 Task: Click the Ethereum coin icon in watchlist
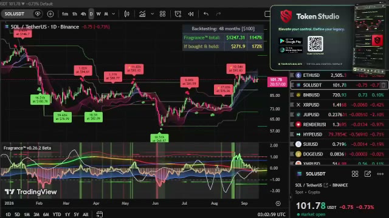tap(298, 75)
